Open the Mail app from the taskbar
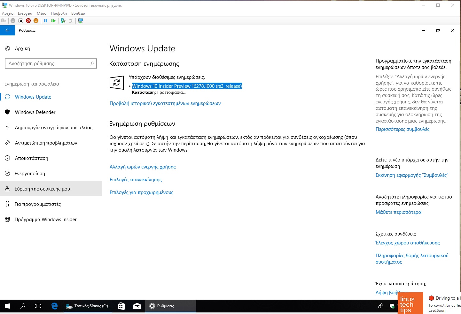 [x=137, y=306]
